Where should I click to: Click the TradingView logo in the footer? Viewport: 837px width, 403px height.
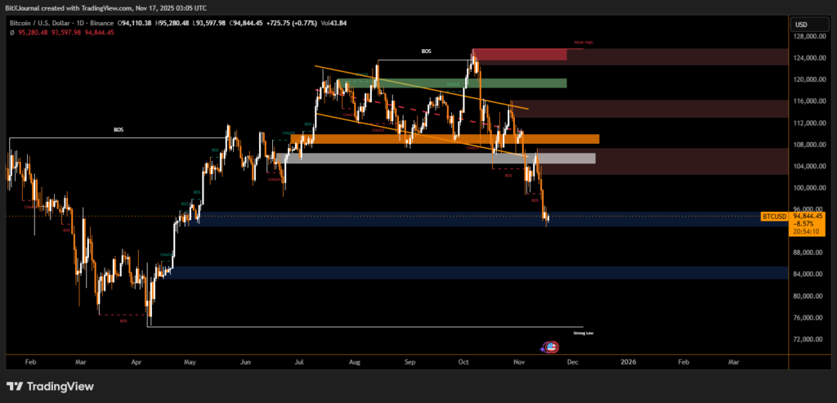click(50, 386)
